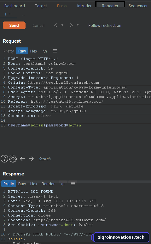Image resolution: width=151 pixels, height=244 pixels.
Task: Toggle response non-printable characters \n
Action: 62,184
